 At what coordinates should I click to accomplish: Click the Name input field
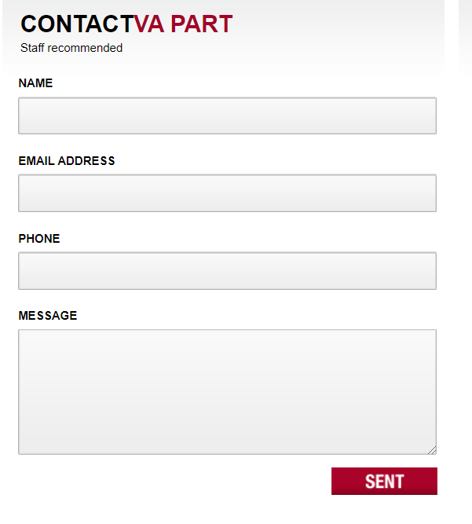point(227,115)
